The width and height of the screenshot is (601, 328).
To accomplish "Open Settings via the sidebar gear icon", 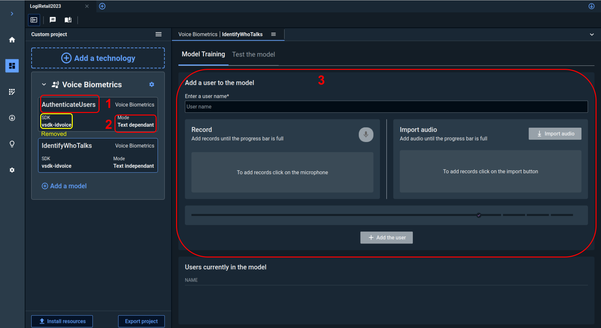I will tap(12, 170).
